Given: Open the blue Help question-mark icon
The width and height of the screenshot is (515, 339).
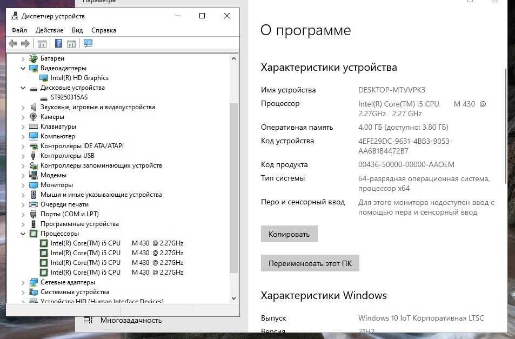Looking at the screenshot, I should tap(58, 43).
